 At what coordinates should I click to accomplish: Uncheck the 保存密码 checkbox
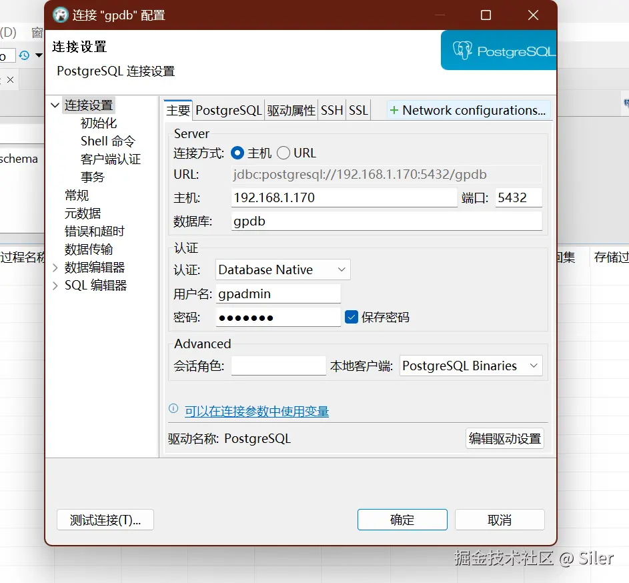[x=350, y=317]
